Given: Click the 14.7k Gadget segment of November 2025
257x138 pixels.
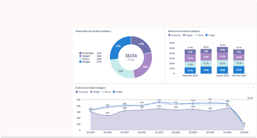Looking at the screenshot, I should tap(190, 58).
